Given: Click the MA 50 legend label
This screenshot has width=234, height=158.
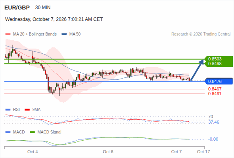Looking at the screenshot, I should click(x=75, y=34).
